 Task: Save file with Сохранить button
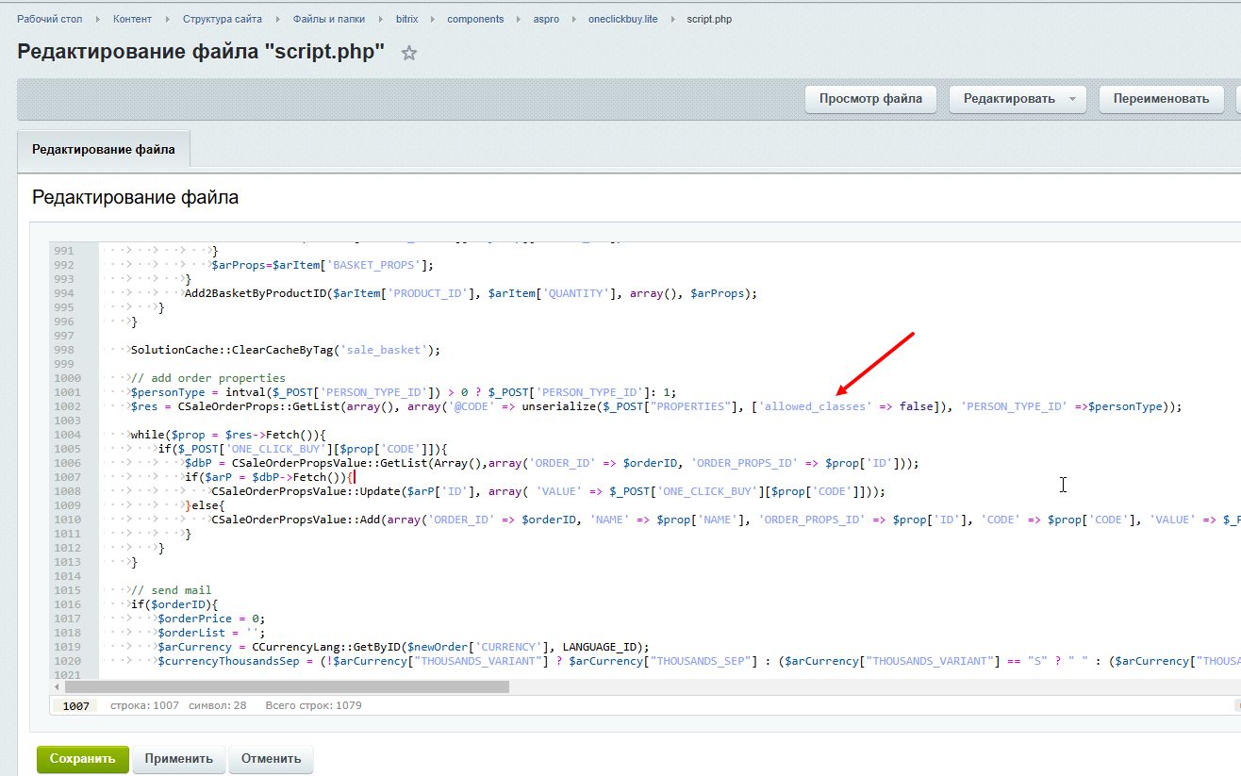click(82, 758)
